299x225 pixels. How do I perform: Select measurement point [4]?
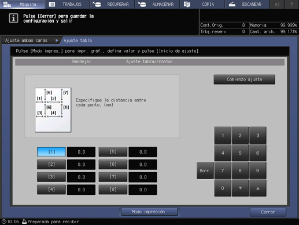click(51, 190)
